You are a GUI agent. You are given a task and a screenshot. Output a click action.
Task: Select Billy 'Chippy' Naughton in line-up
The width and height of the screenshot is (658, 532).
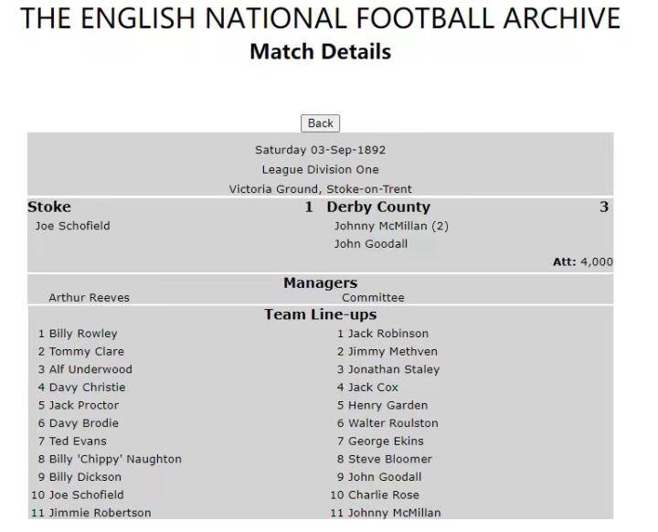click(115, 459)
